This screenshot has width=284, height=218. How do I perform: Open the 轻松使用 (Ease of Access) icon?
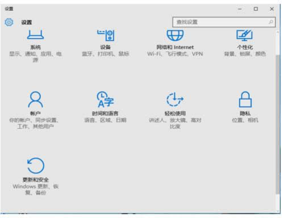click(x=175, y=99)
